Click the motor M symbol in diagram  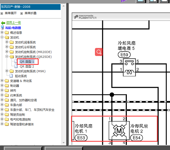point(119,131)
